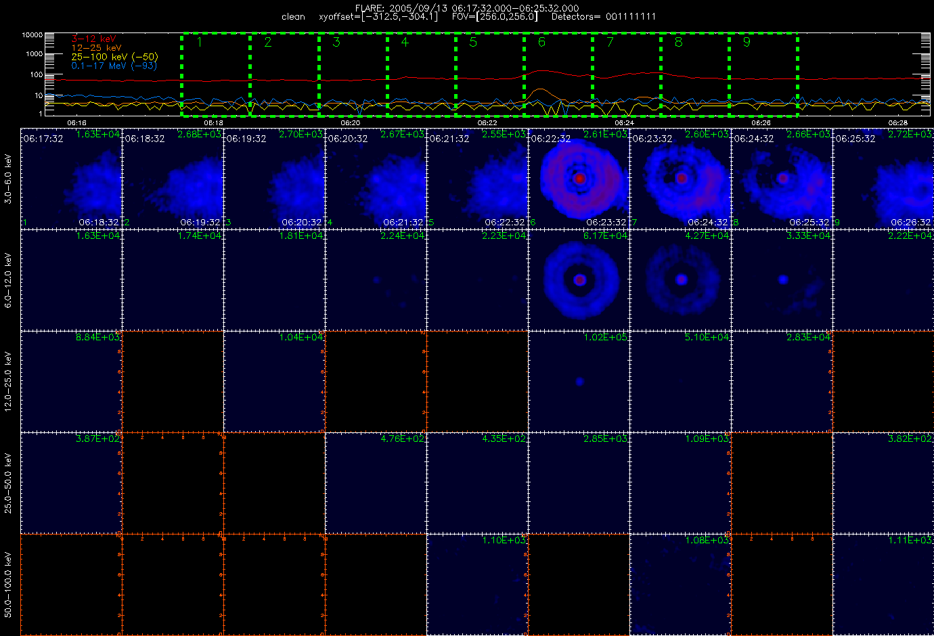The width and height of the screenshot is (934, 636).
Task: Select the '3.87E+02' peak value label
Action: click(97, 439)
